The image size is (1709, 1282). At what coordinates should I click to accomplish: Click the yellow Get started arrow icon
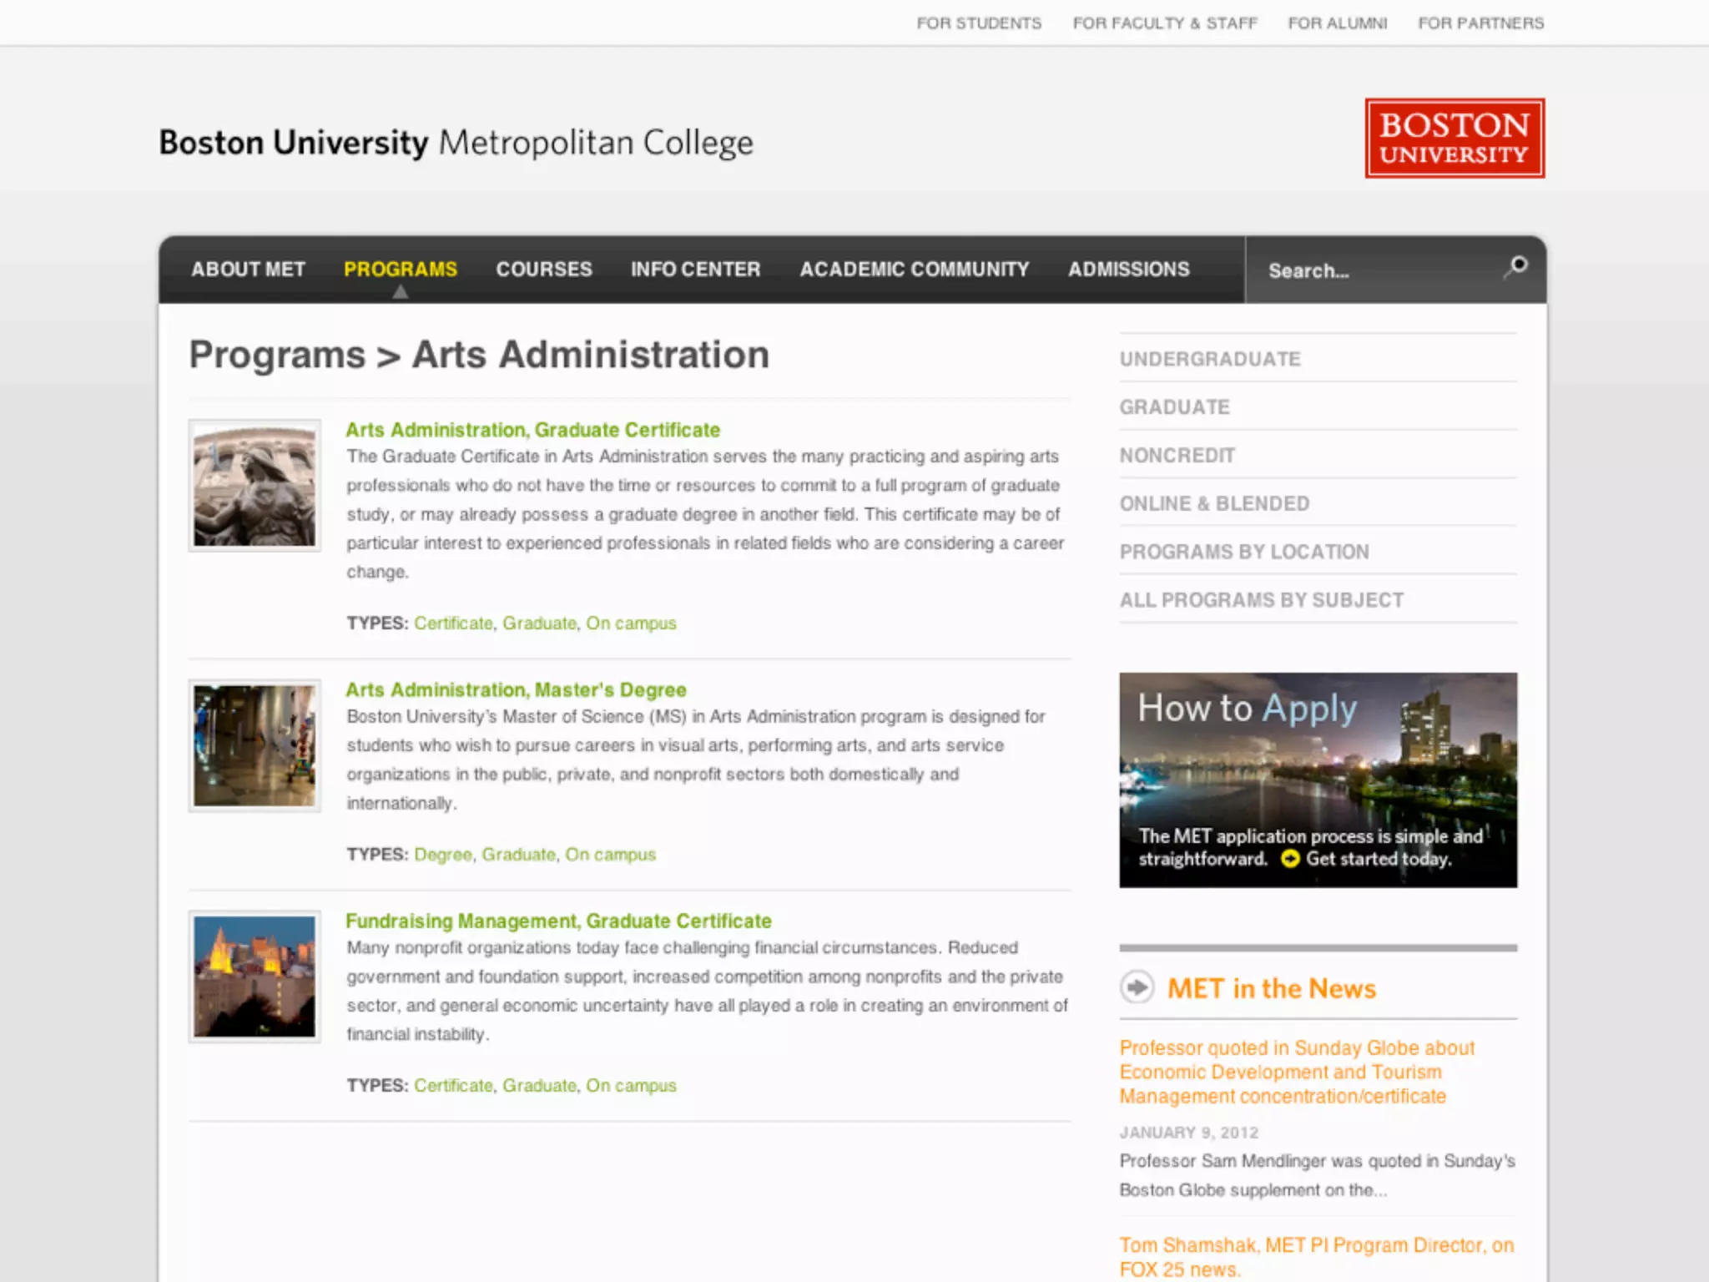tap(1289, 859)
